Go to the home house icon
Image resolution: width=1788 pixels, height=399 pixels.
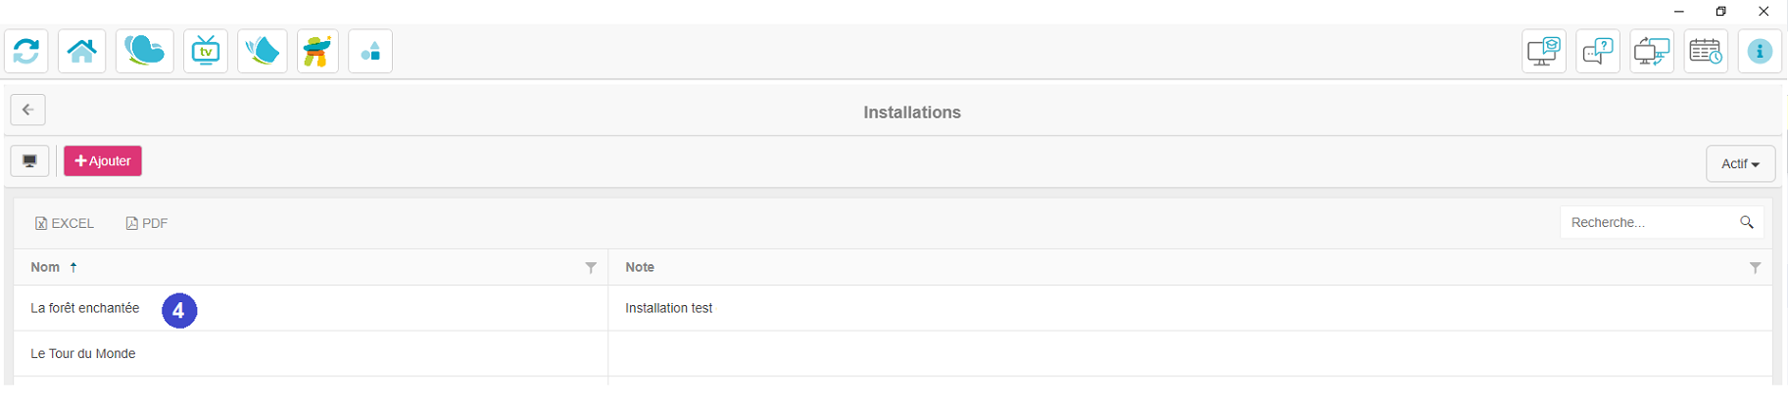coord(82,51)
